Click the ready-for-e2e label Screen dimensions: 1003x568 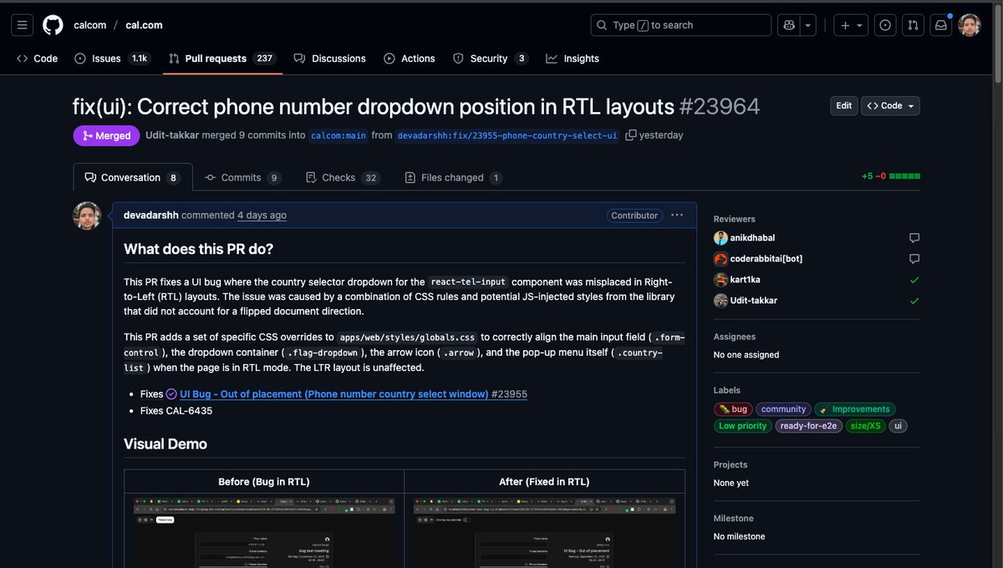807,426
